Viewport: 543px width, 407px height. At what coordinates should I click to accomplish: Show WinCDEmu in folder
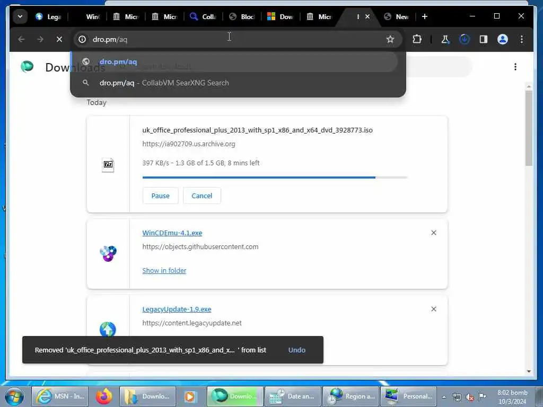tap(164, 270)
